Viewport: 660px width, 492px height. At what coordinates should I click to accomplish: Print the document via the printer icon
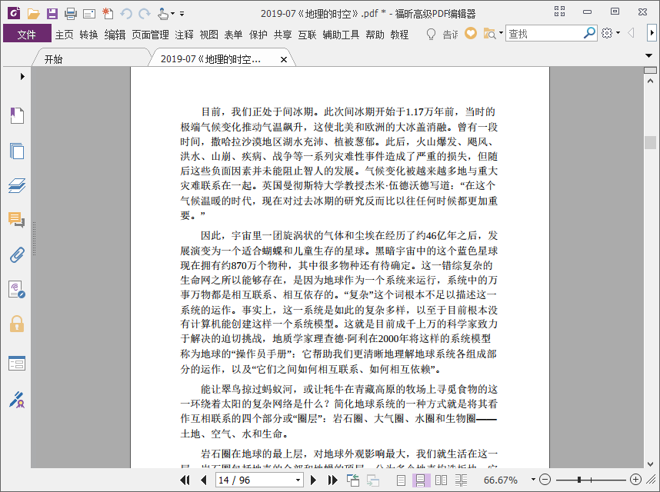pos(71,14)
